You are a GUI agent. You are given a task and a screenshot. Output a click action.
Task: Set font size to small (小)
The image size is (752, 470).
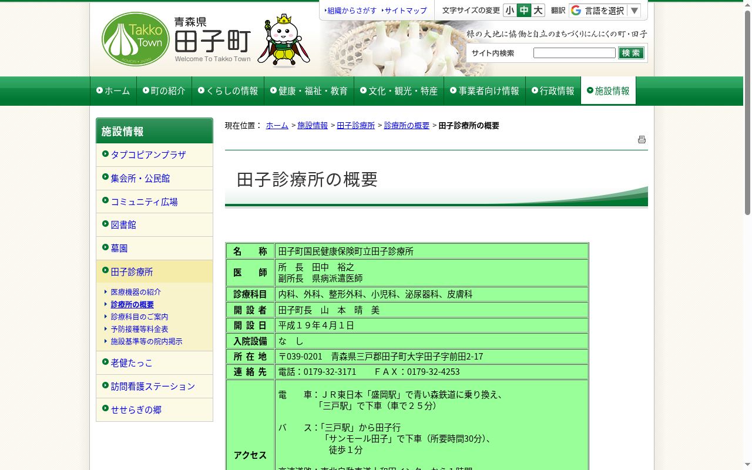tap(509, 10)
